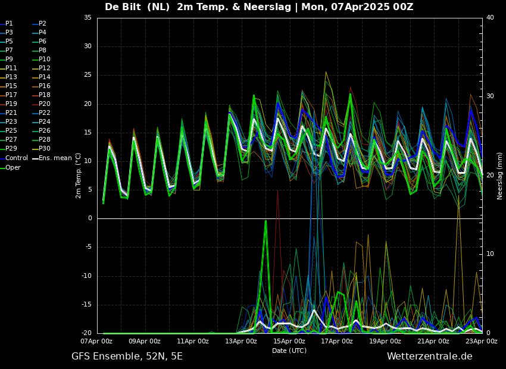
Task: Click the 13Apr 00z date tick label
Action: point(241,342)
